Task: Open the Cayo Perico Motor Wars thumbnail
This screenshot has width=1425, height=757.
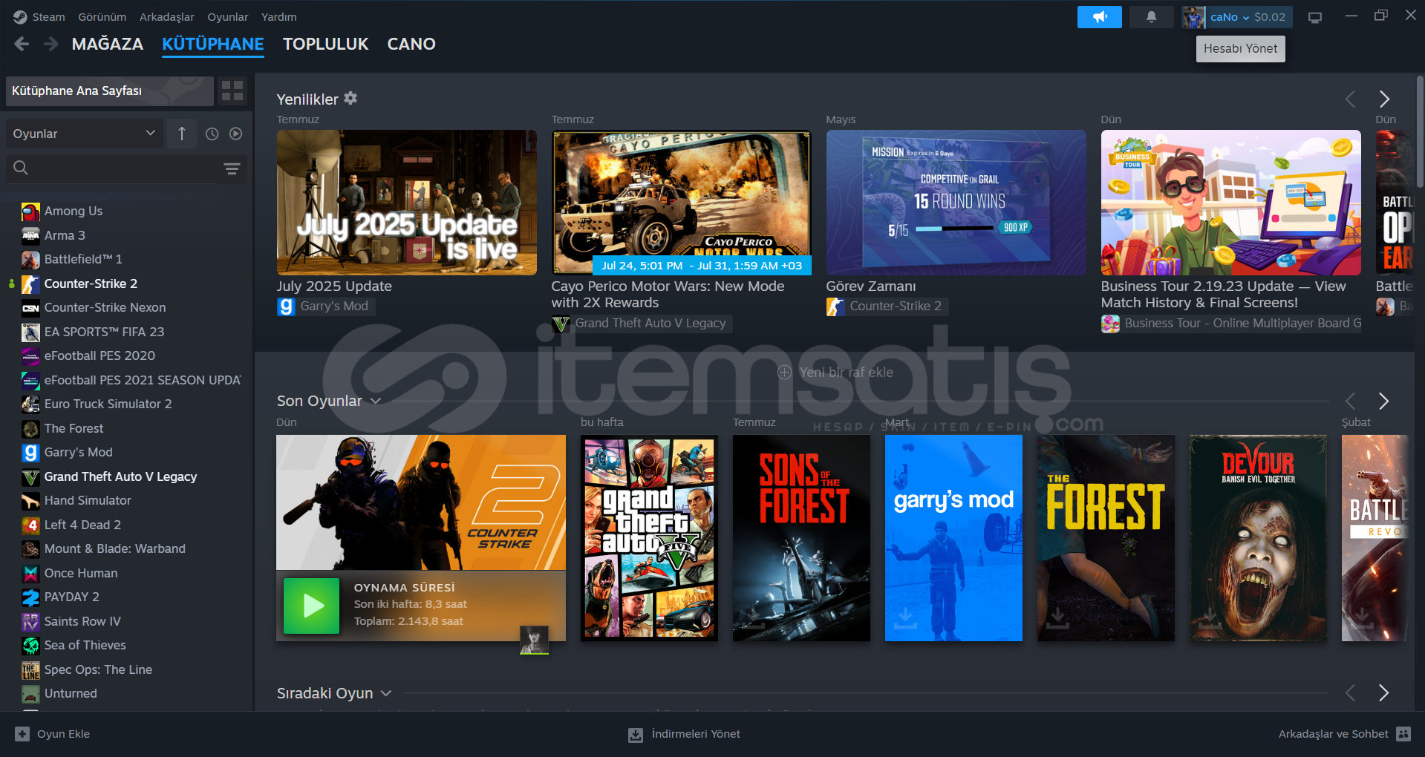Action: 681,203
